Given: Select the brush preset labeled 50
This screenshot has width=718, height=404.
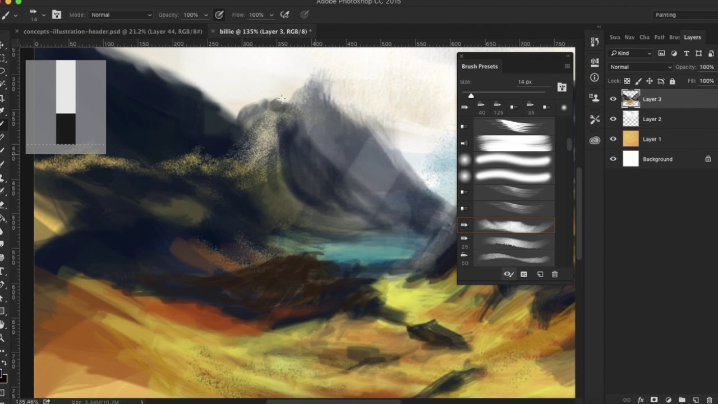Looking at the screenshot, I should click(506, 258).
